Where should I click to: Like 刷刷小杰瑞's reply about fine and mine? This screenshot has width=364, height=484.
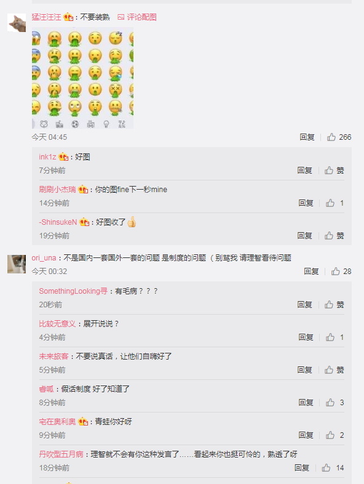point(334,203)
